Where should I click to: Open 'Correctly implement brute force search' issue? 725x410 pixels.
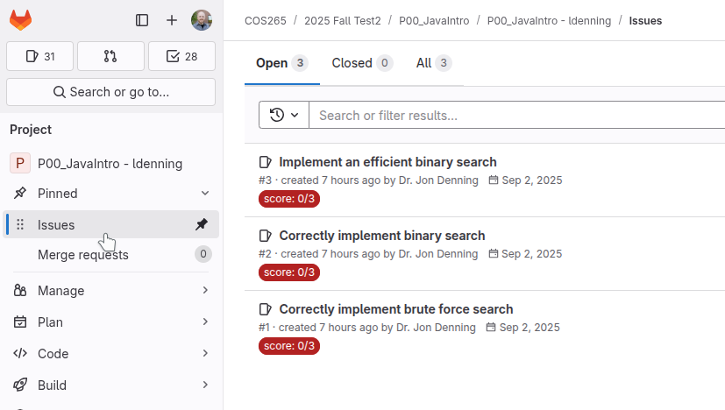[395, 309]
